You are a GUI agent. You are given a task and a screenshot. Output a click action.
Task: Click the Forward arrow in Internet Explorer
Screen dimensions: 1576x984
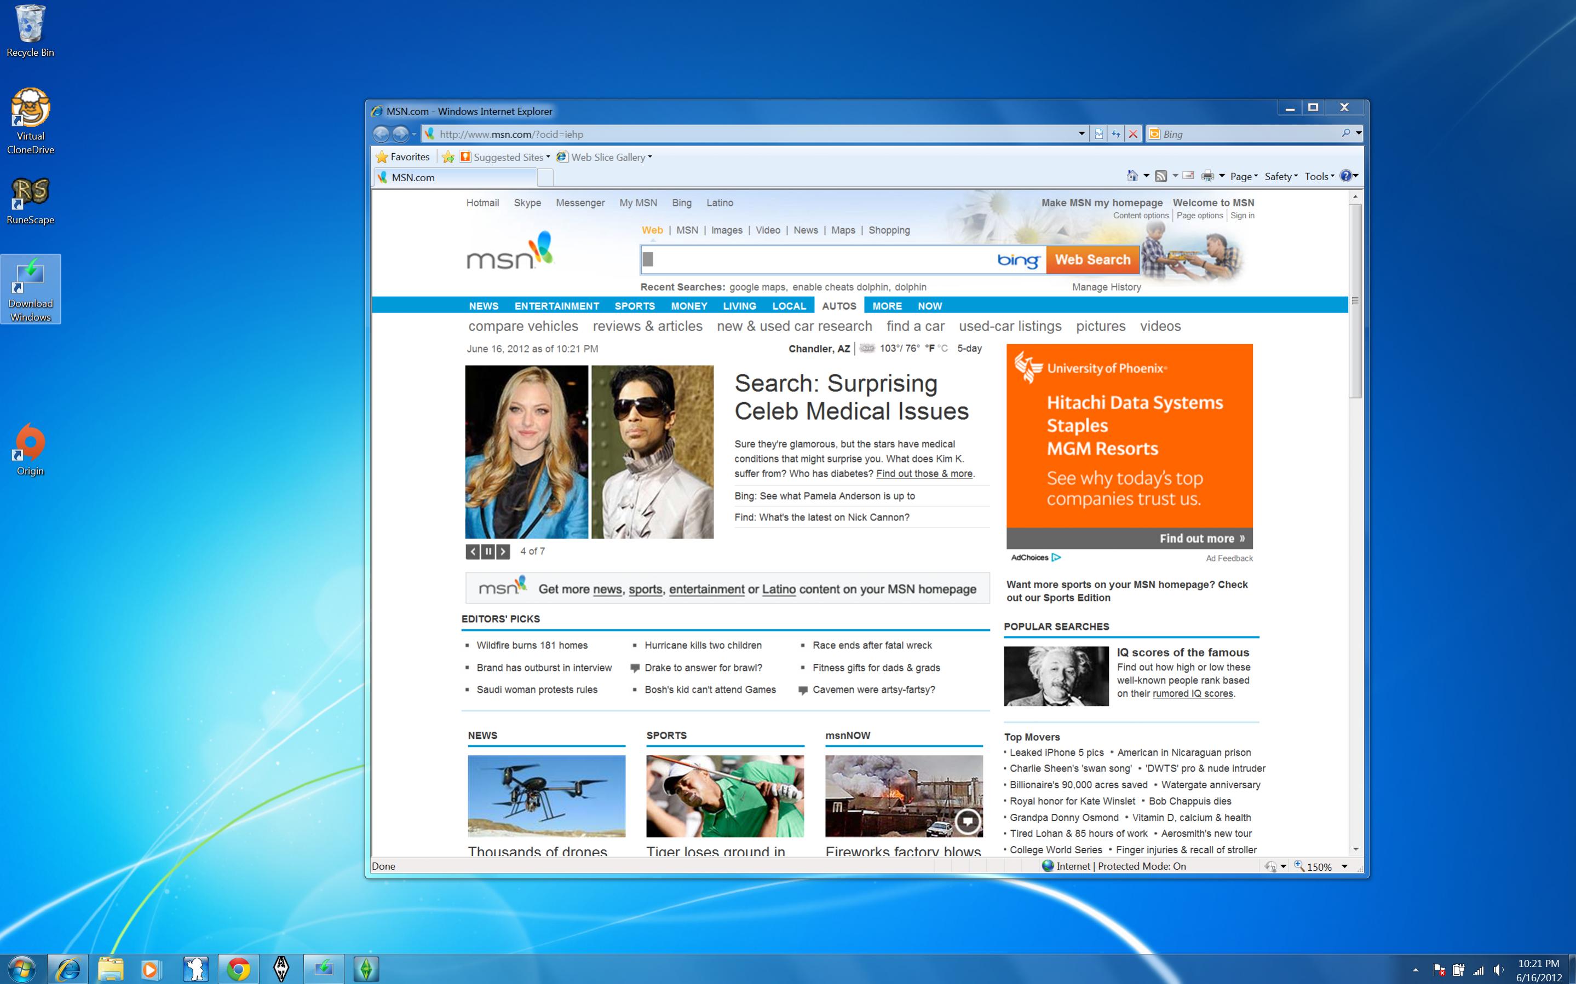pyautogui.click(x=400, y=134)
